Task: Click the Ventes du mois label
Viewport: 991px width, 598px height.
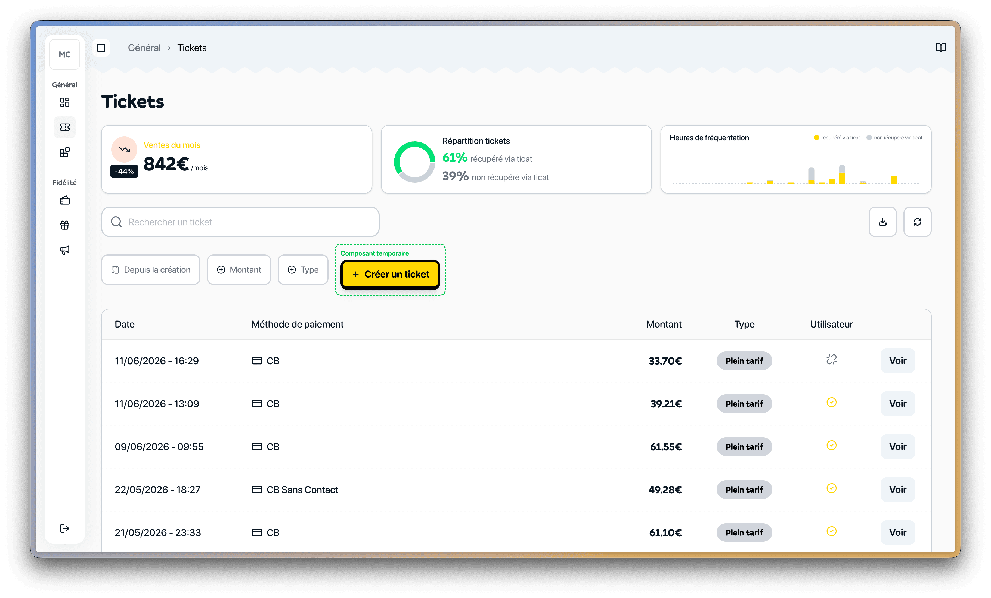Action: click(172, 145)
